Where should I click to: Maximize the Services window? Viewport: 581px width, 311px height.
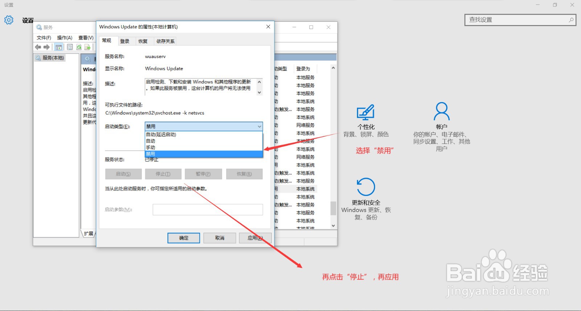click(311, 27)
